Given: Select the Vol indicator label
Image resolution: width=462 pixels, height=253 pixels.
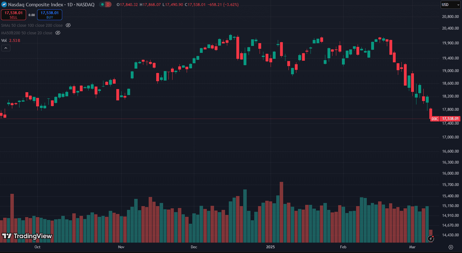Looking at the screenshot, I should (4, 40).
